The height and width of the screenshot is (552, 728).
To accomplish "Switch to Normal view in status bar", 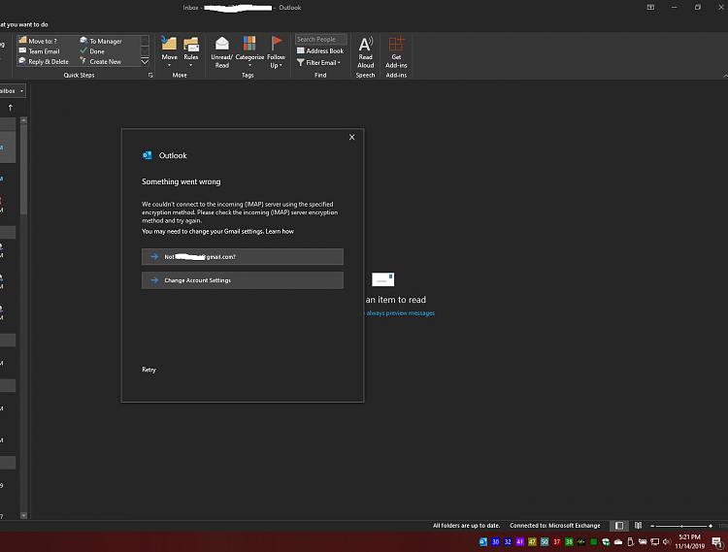I will (619, 526).
